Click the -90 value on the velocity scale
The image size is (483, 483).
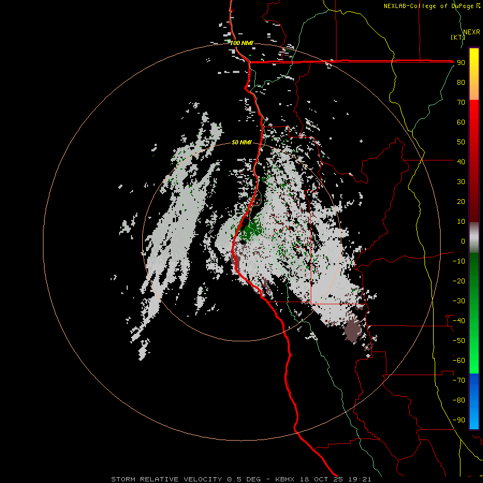pos(459,420)
